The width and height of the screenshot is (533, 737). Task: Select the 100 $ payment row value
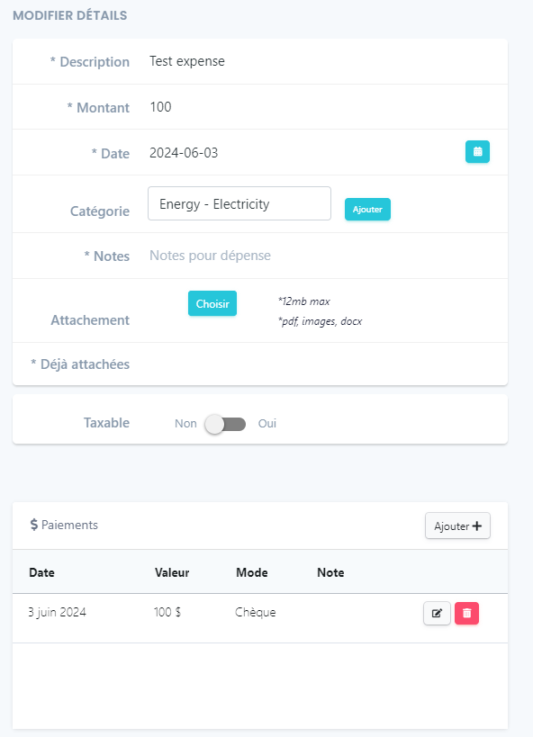[x=167, y=612]
